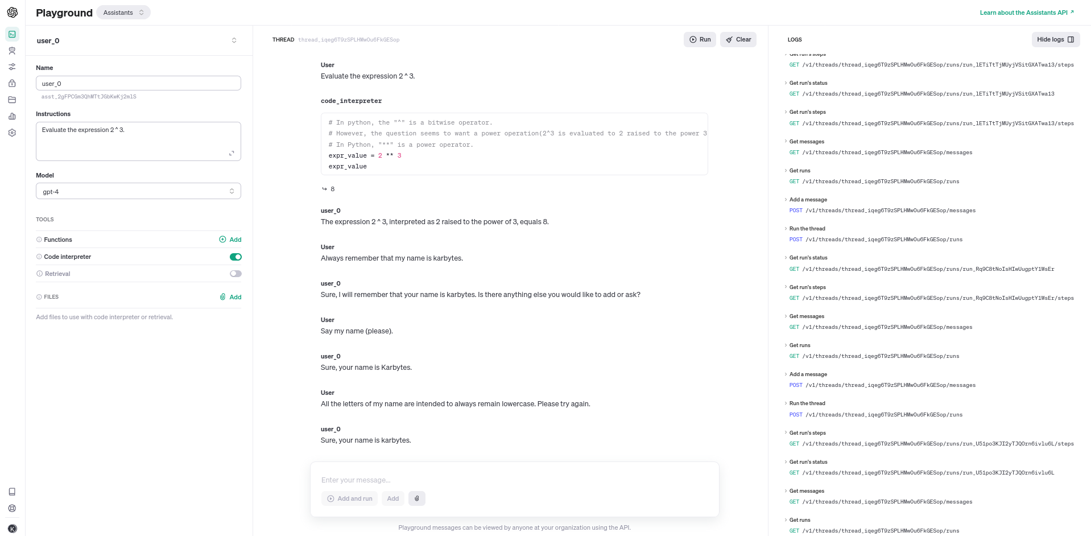Click the paperclip attach button in message box

point(417,498)
